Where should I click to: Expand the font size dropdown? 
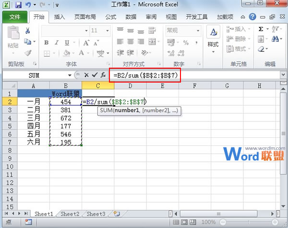tap(108, 30)
